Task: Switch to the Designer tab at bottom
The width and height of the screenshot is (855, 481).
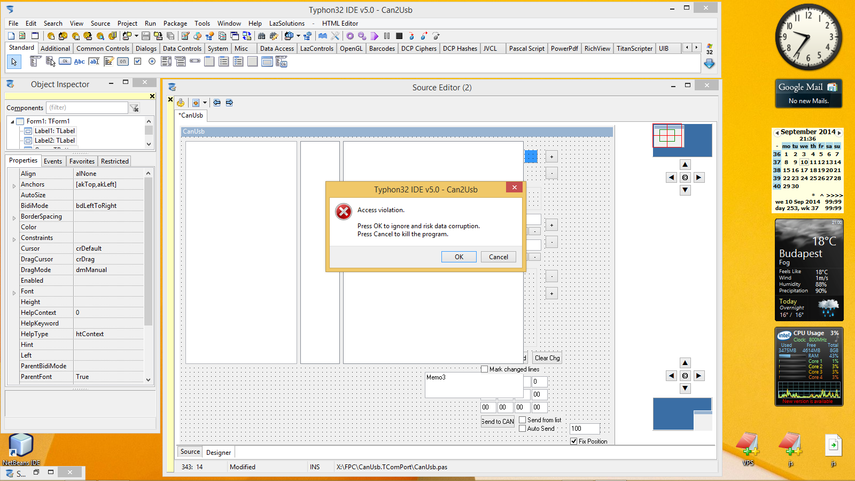Action: pos(219,453)
